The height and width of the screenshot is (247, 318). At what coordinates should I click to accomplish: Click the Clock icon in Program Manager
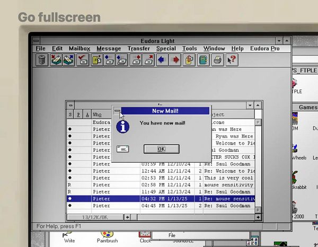pos(145,237)
